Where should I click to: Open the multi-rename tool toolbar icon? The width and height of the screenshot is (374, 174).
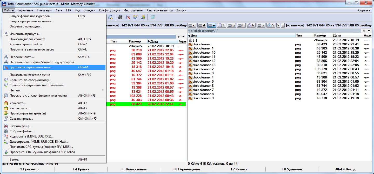coord(128,17)
